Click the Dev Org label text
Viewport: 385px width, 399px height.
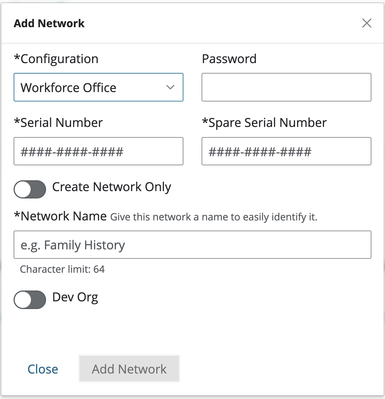pyautogui.click(x=75, y=298)
